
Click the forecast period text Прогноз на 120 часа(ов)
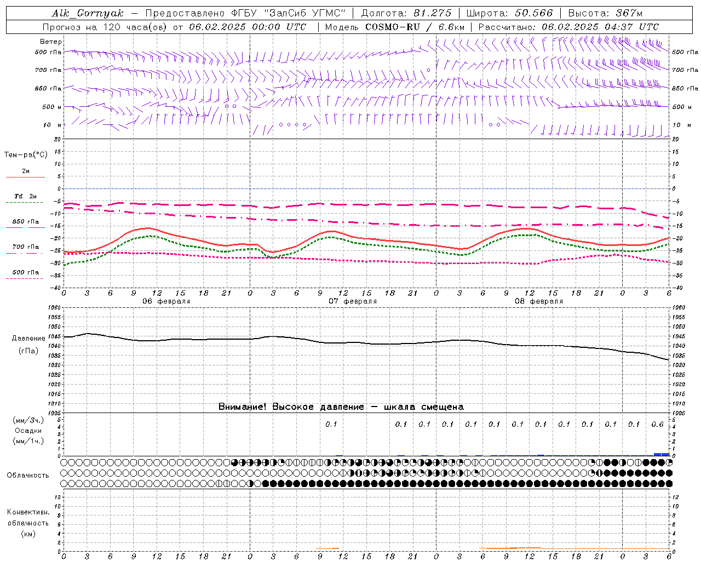(x=106, y=27)
